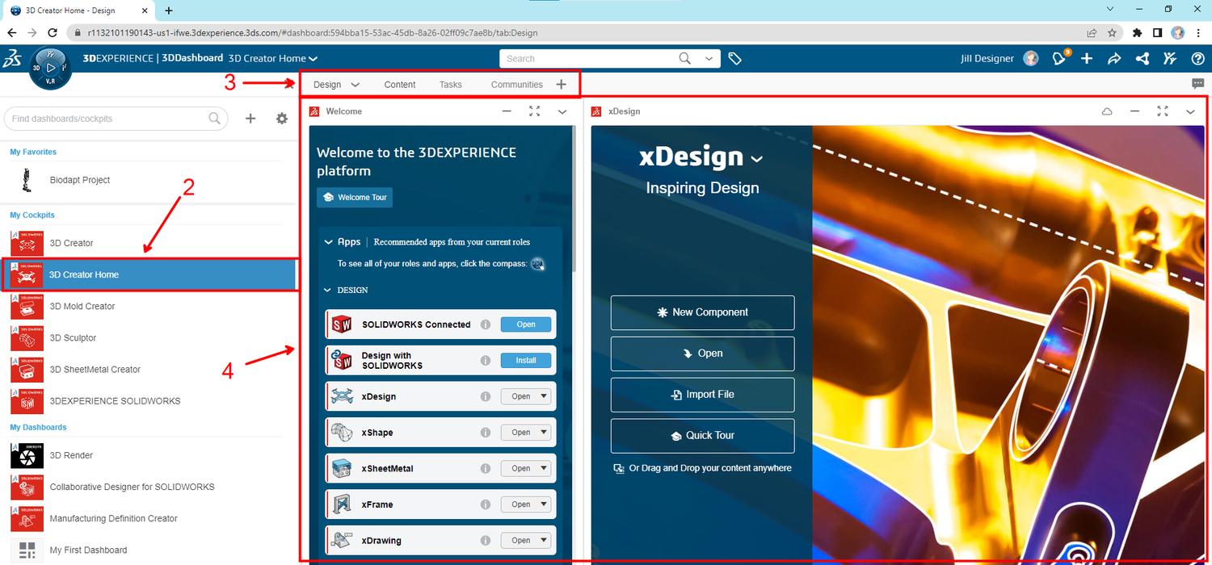Select the xDesign app icon
The image size is (1212, 565).
(x=340, y=395)
